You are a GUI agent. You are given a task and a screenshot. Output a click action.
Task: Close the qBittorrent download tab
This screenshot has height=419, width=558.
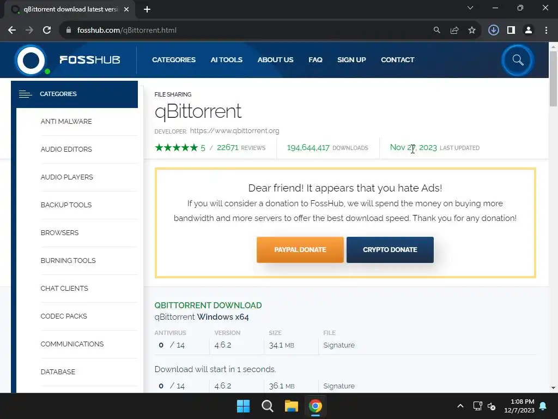point(126,9)
